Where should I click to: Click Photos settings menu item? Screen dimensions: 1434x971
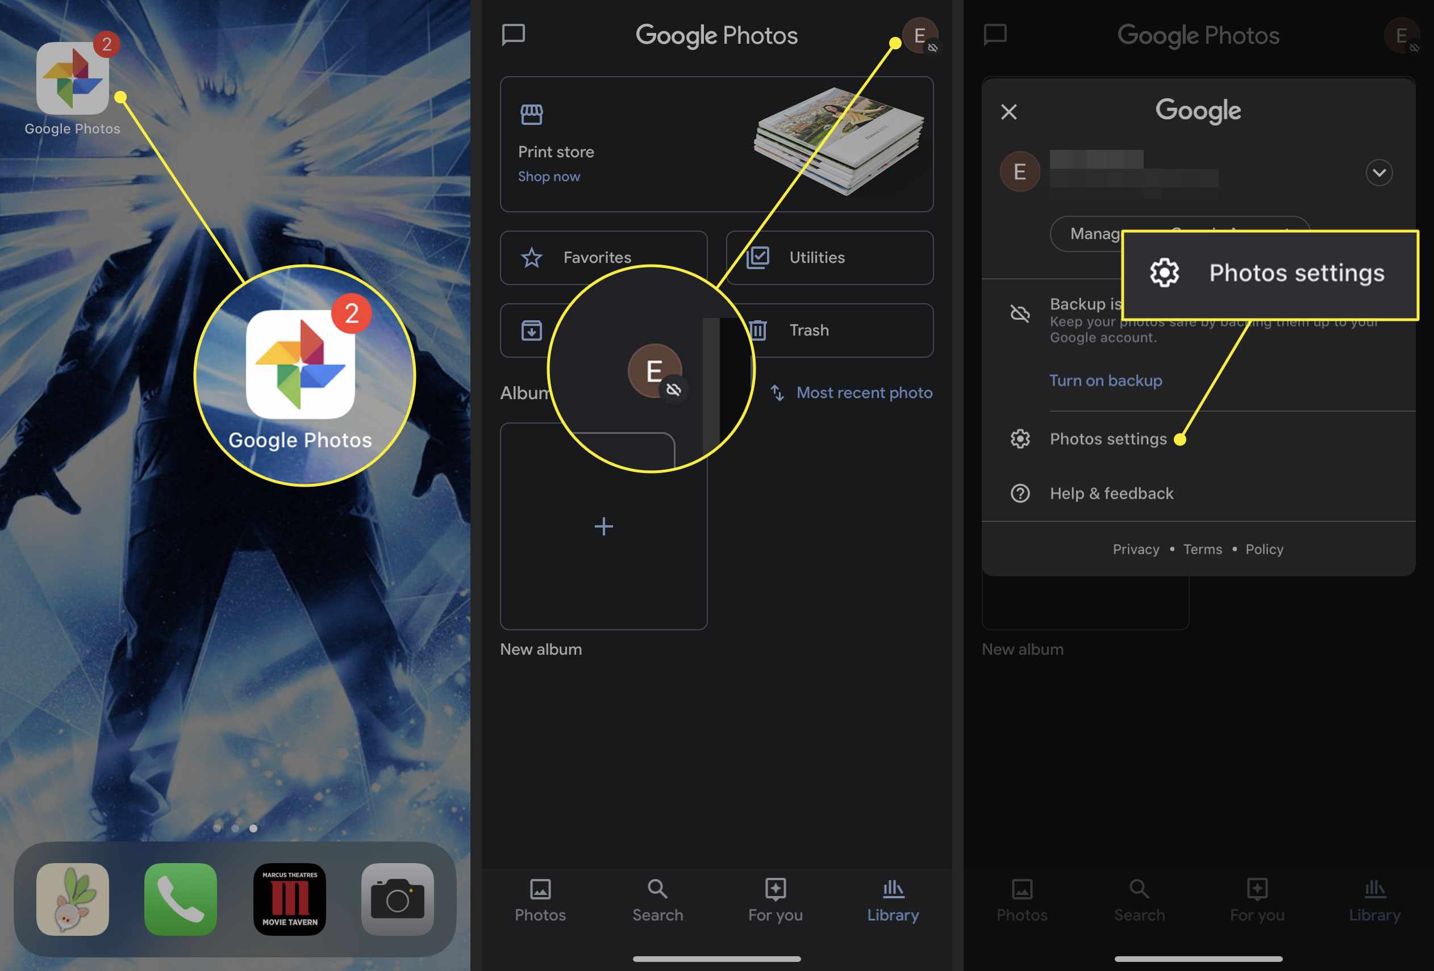point(1108,439)
